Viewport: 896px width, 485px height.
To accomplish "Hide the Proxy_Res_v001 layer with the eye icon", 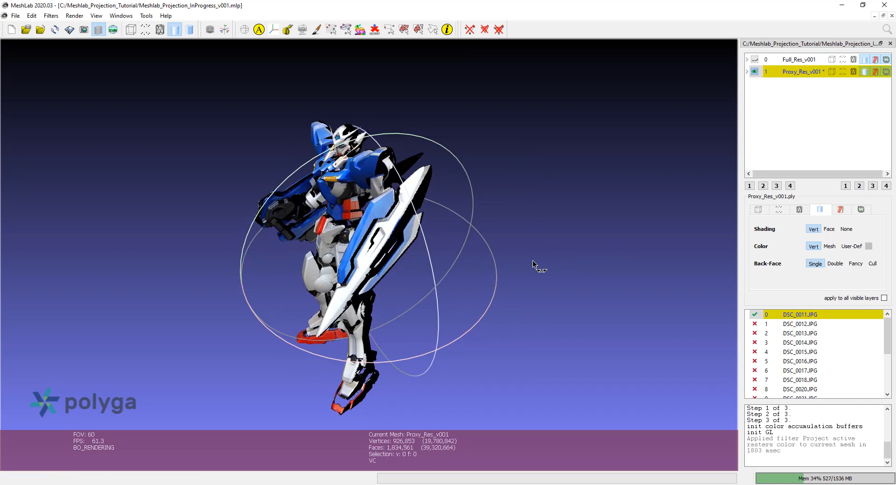I will pos(755,71).
